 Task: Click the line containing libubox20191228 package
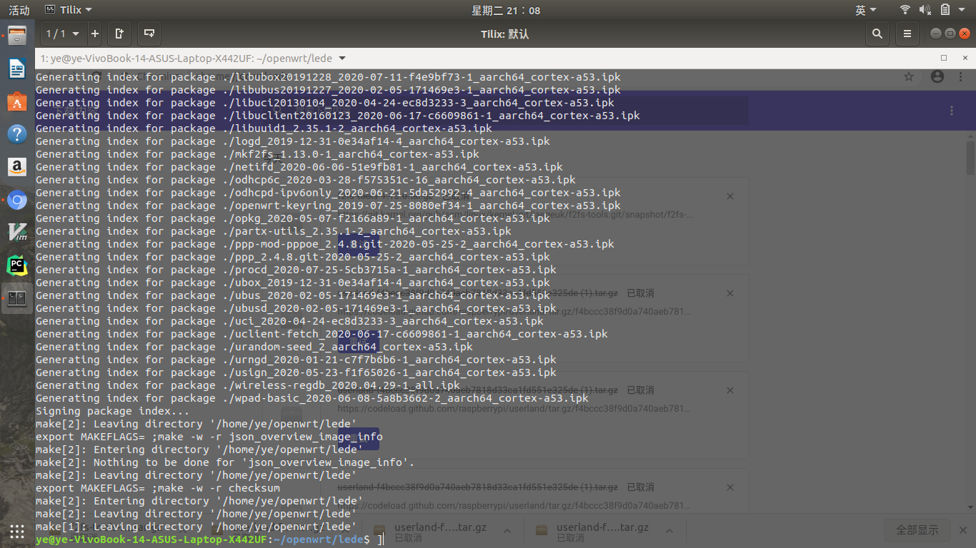[329, 77]
